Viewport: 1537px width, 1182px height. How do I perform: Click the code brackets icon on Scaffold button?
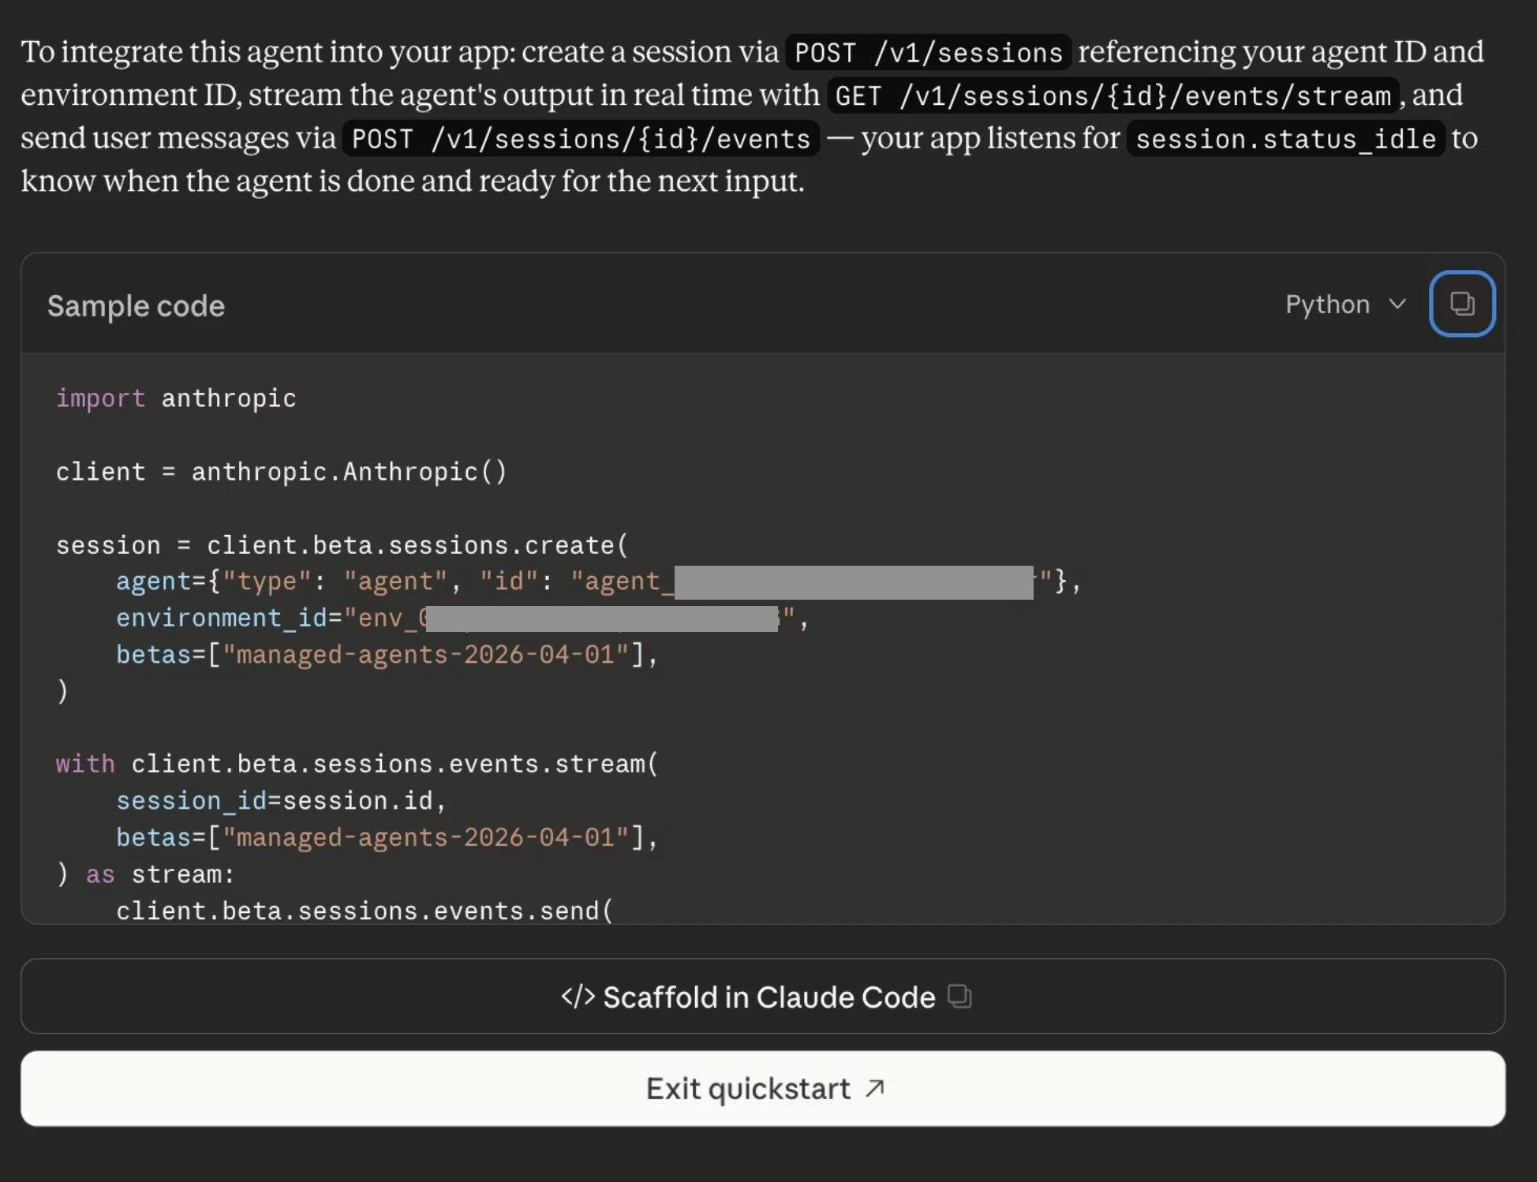coord(578,997)
